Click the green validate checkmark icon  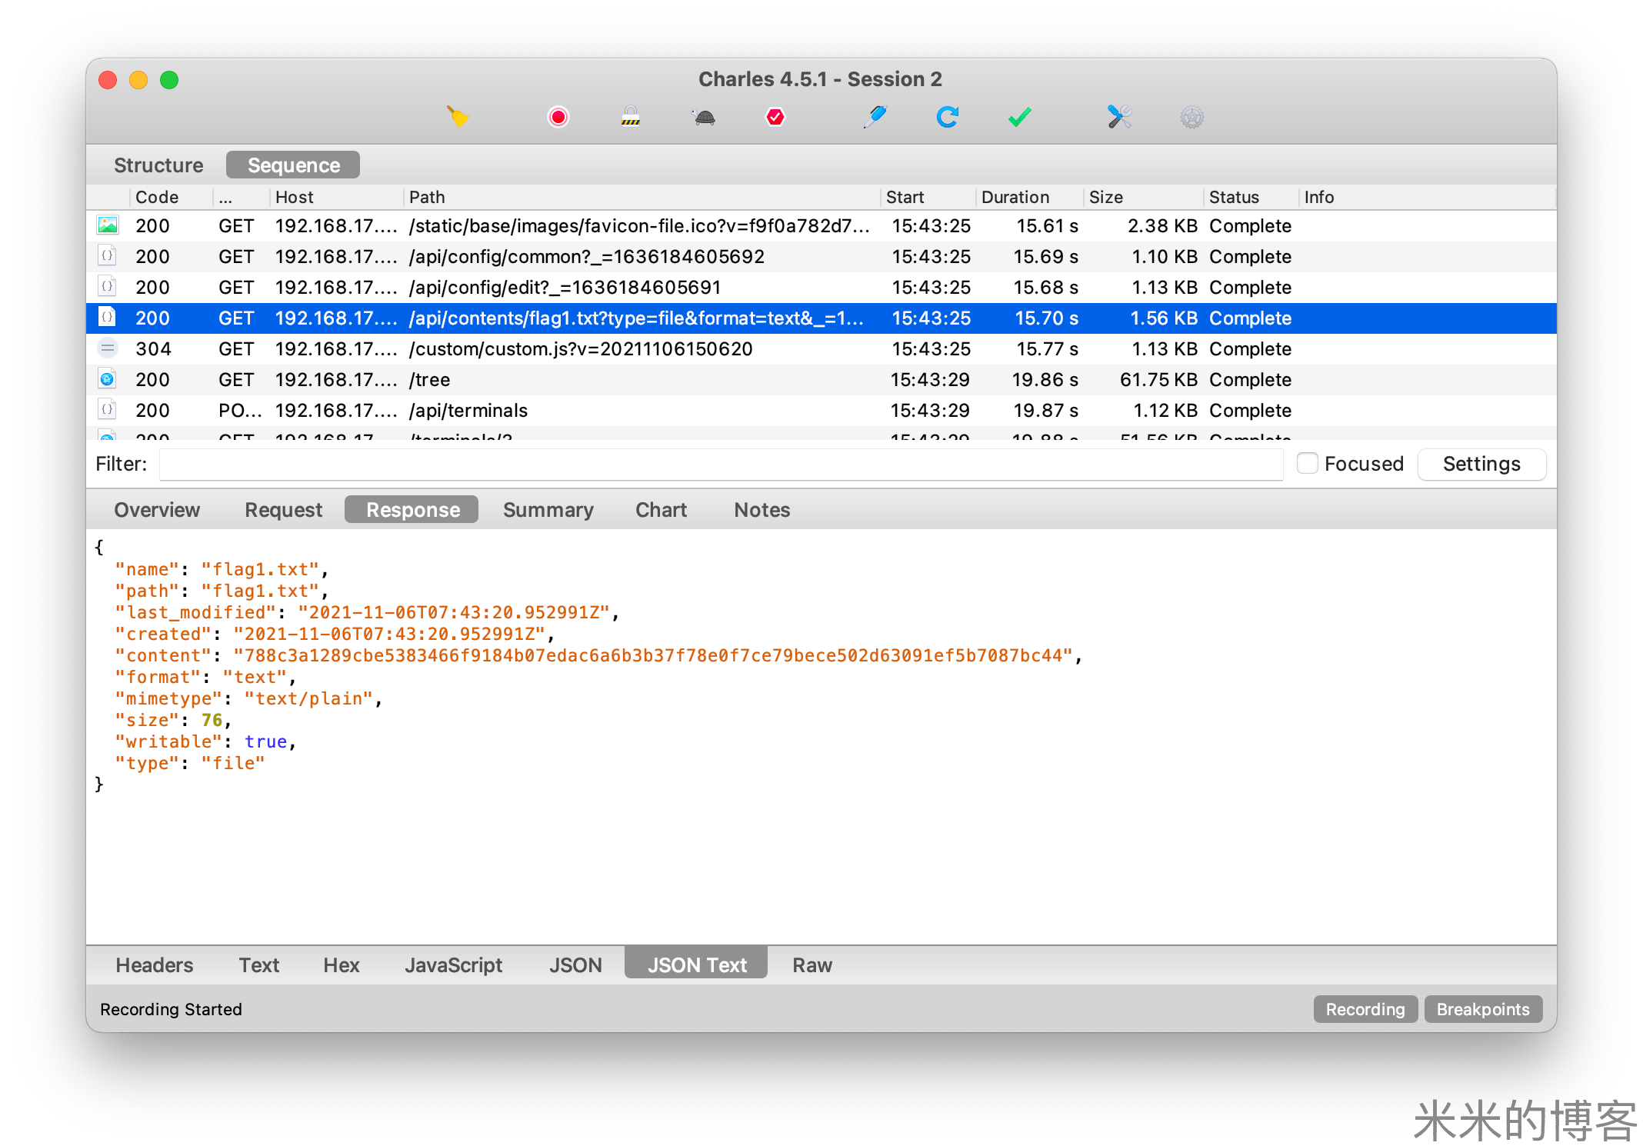pyautogui.click(x=1020, y=117)
